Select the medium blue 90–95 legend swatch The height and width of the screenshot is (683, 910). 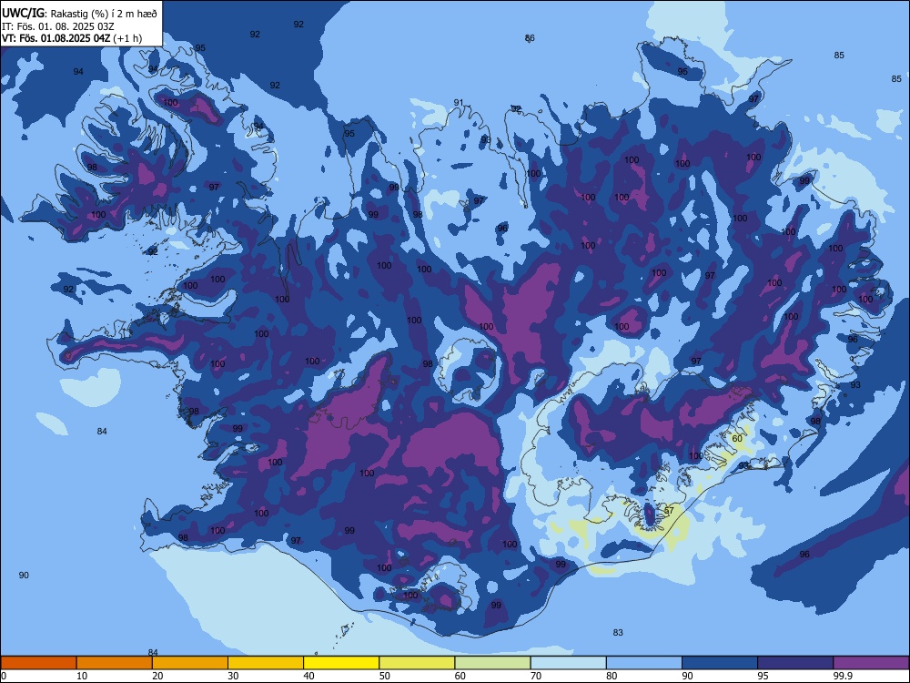[x=720, y=663]
